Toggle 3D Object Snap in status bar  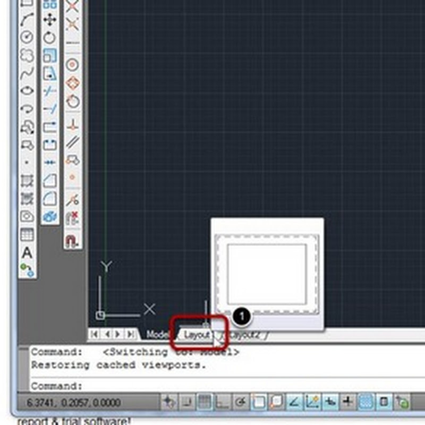click(x=276, y=402)
